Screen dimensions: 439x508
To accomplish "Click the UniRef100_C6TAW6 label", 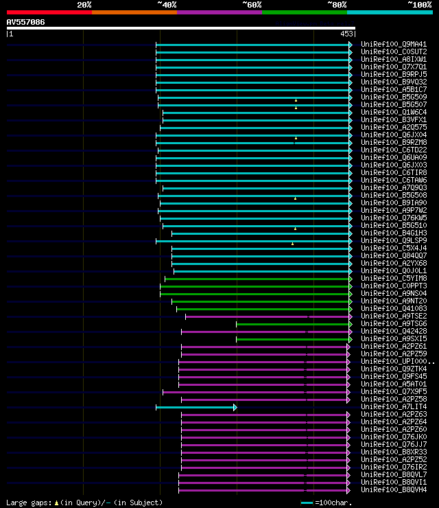I will [394, 180].
